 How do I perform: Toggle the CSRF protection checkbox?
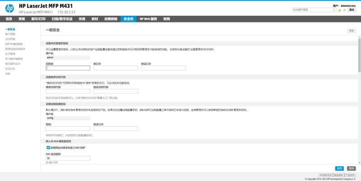point(48,148)
